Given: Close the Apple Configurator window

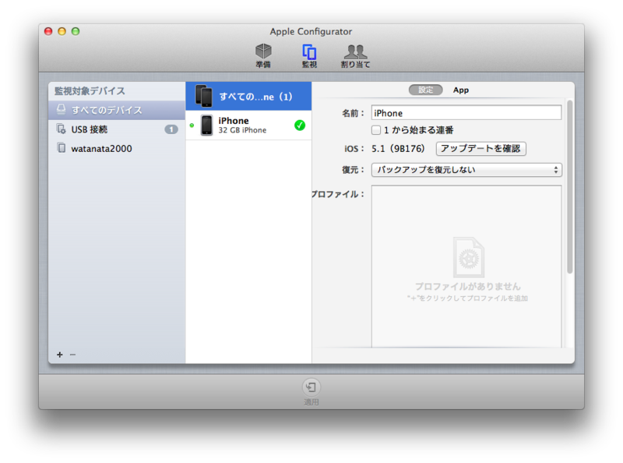Looking at the screenshot, I should (x=48, y=31).
